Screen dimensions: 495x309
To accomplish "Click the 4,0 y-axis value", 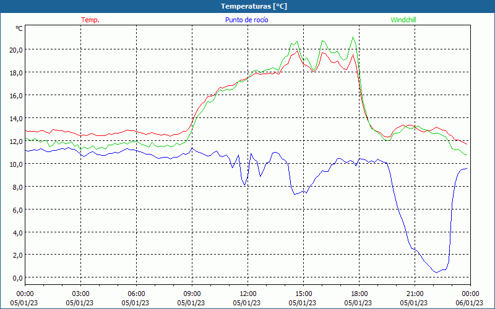I will pyautogui.click(x=18, y=232).
